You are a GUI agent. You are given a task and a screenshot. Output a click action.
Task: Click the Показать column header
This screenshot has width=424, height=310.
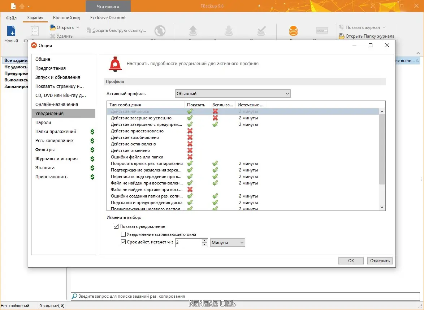pos(197,105)
